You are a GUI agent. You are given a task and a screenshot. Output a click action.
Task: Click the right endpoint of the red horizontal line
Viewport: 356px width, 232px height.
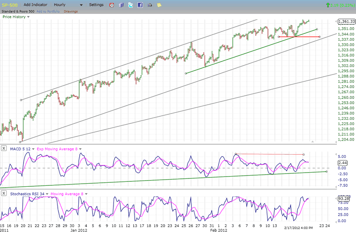320,36
